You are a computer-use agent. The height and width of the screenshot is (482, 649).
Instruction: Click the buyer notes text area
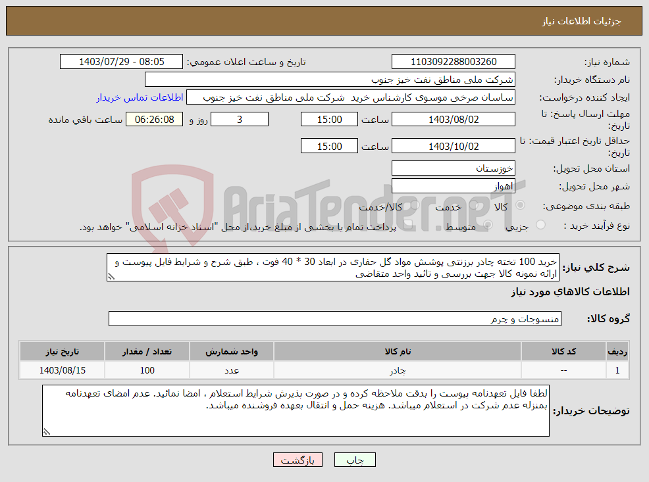click(x=296, y=410)
